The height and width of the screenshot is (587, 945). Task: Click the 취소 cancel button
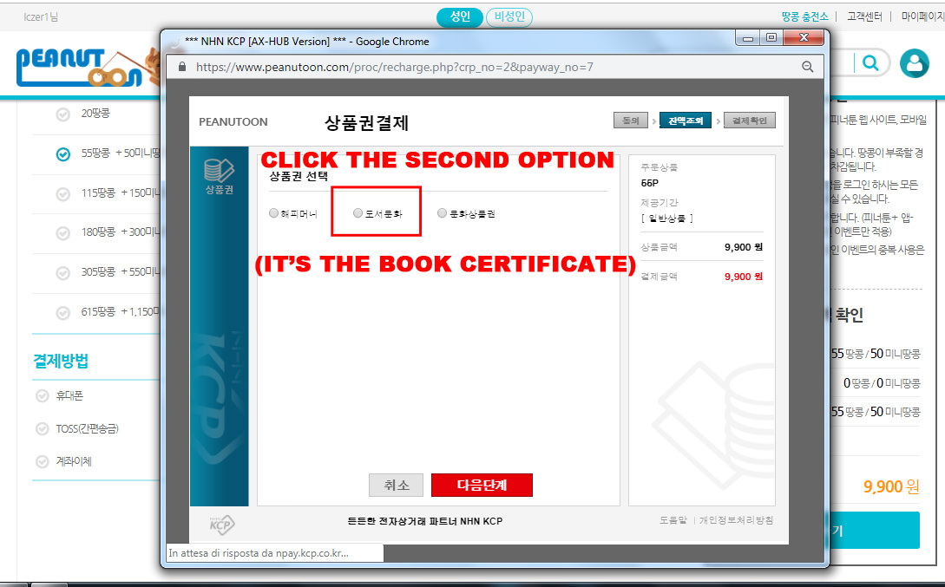[396, 485]
